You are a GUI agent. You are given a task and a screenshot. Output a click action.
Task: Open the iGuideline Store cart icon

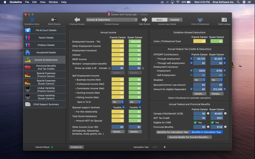[32, 20]
